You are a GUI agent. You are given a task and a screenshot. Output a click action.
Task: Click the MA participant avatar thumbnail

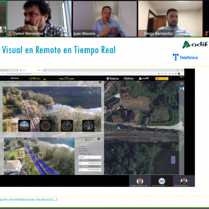pyautogui.click(x=162, y=181)
